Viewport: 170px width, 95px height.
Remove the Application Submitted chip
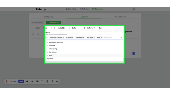coord(63,38)
